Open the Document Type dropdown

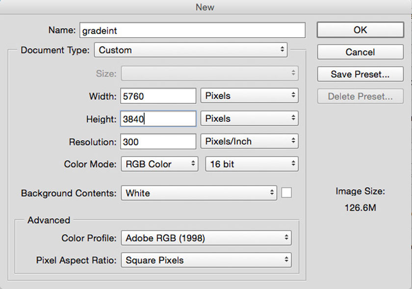[x=191, y=50]
